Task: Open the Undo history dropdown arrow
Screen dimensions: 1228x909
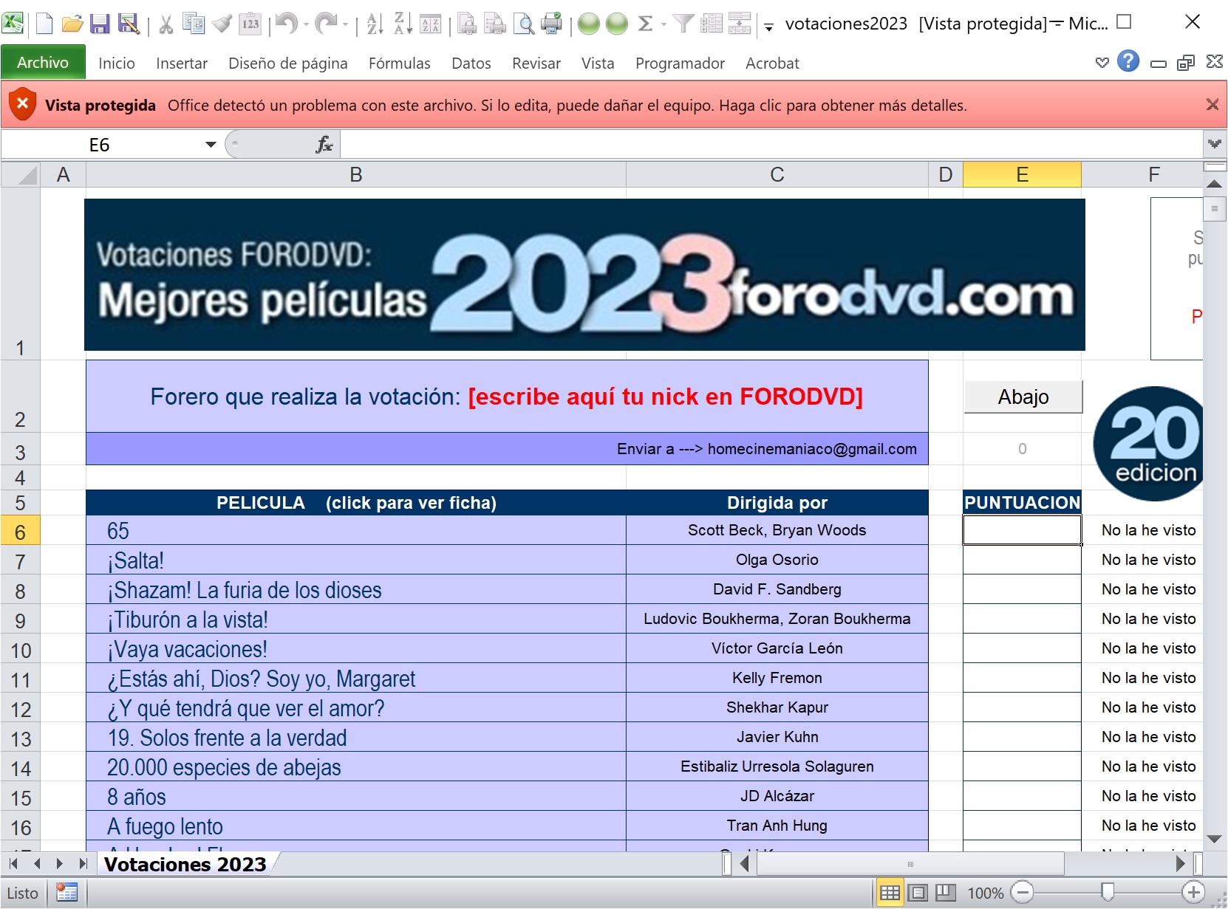Action: click(306, 24)
